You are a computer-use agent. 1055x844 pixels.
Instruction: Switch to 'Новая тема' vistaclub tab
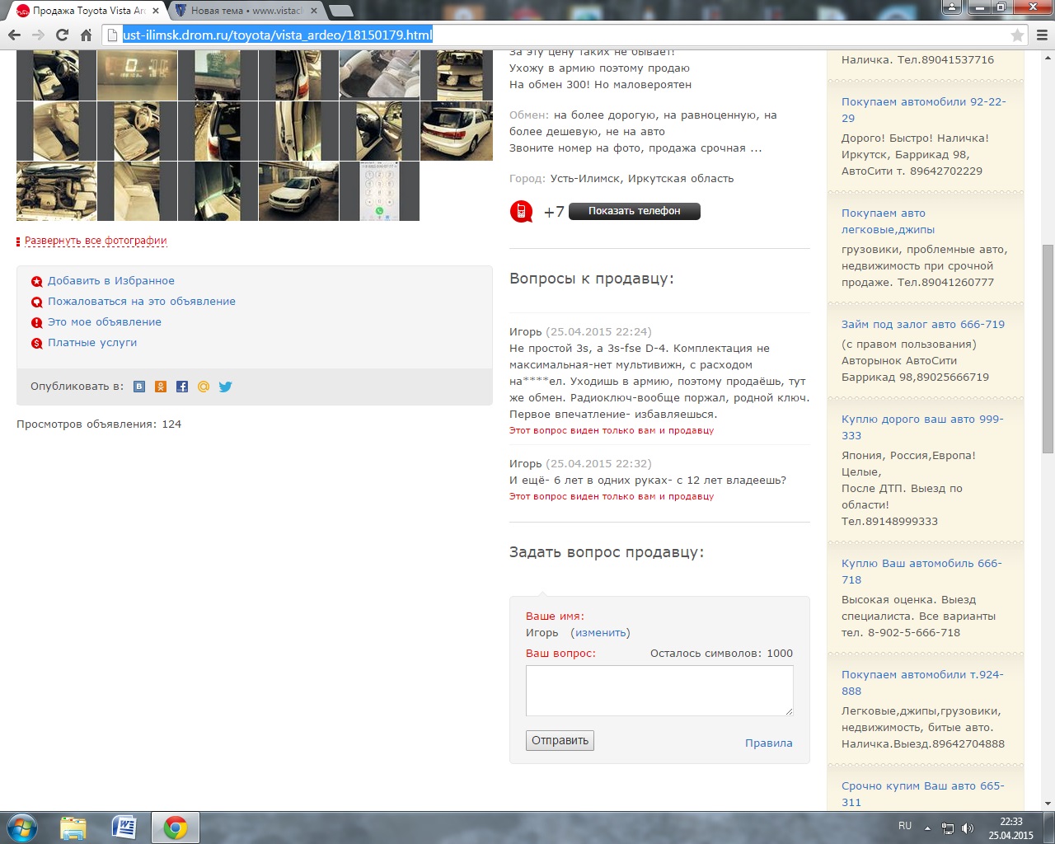(246, 11)
